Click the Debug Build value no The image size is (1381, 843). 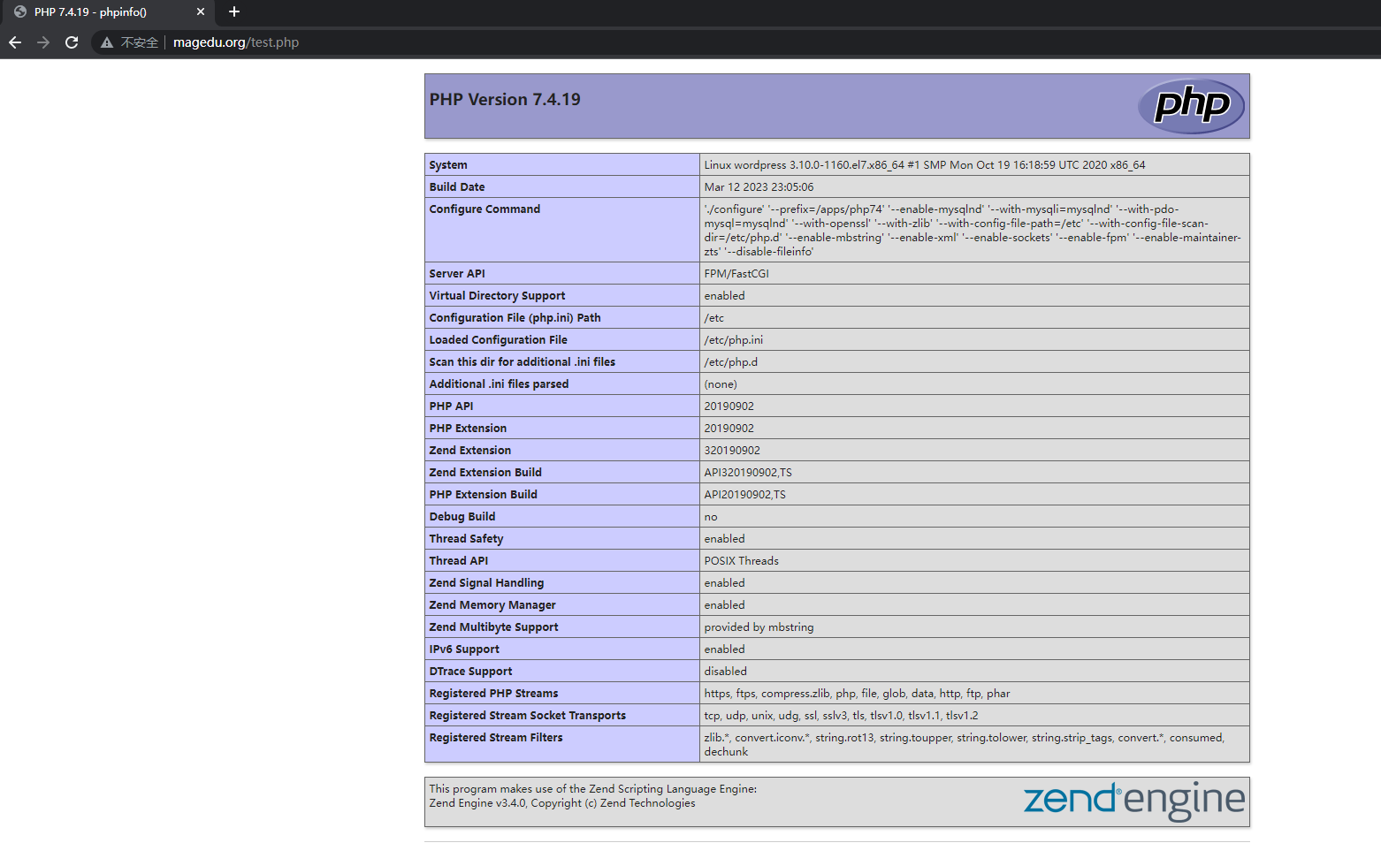[711, 517]
